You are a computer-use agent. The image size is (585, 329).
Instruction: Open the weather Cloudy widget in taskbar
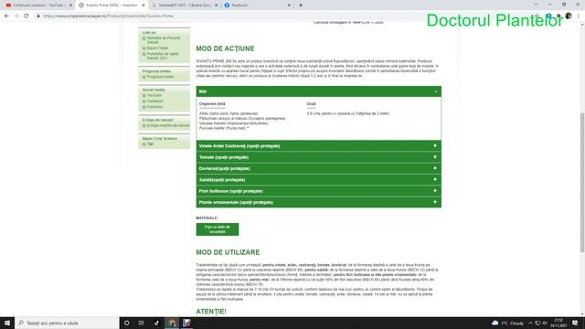(508, 323)
